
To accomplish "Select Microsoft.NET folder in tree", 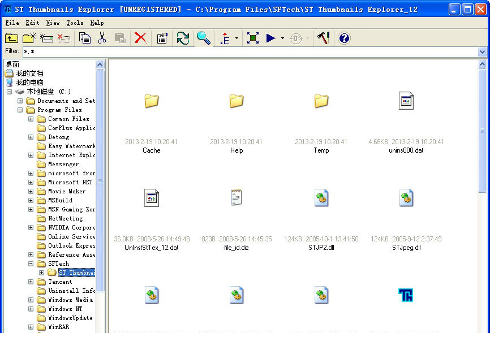I will click(70, 183).
